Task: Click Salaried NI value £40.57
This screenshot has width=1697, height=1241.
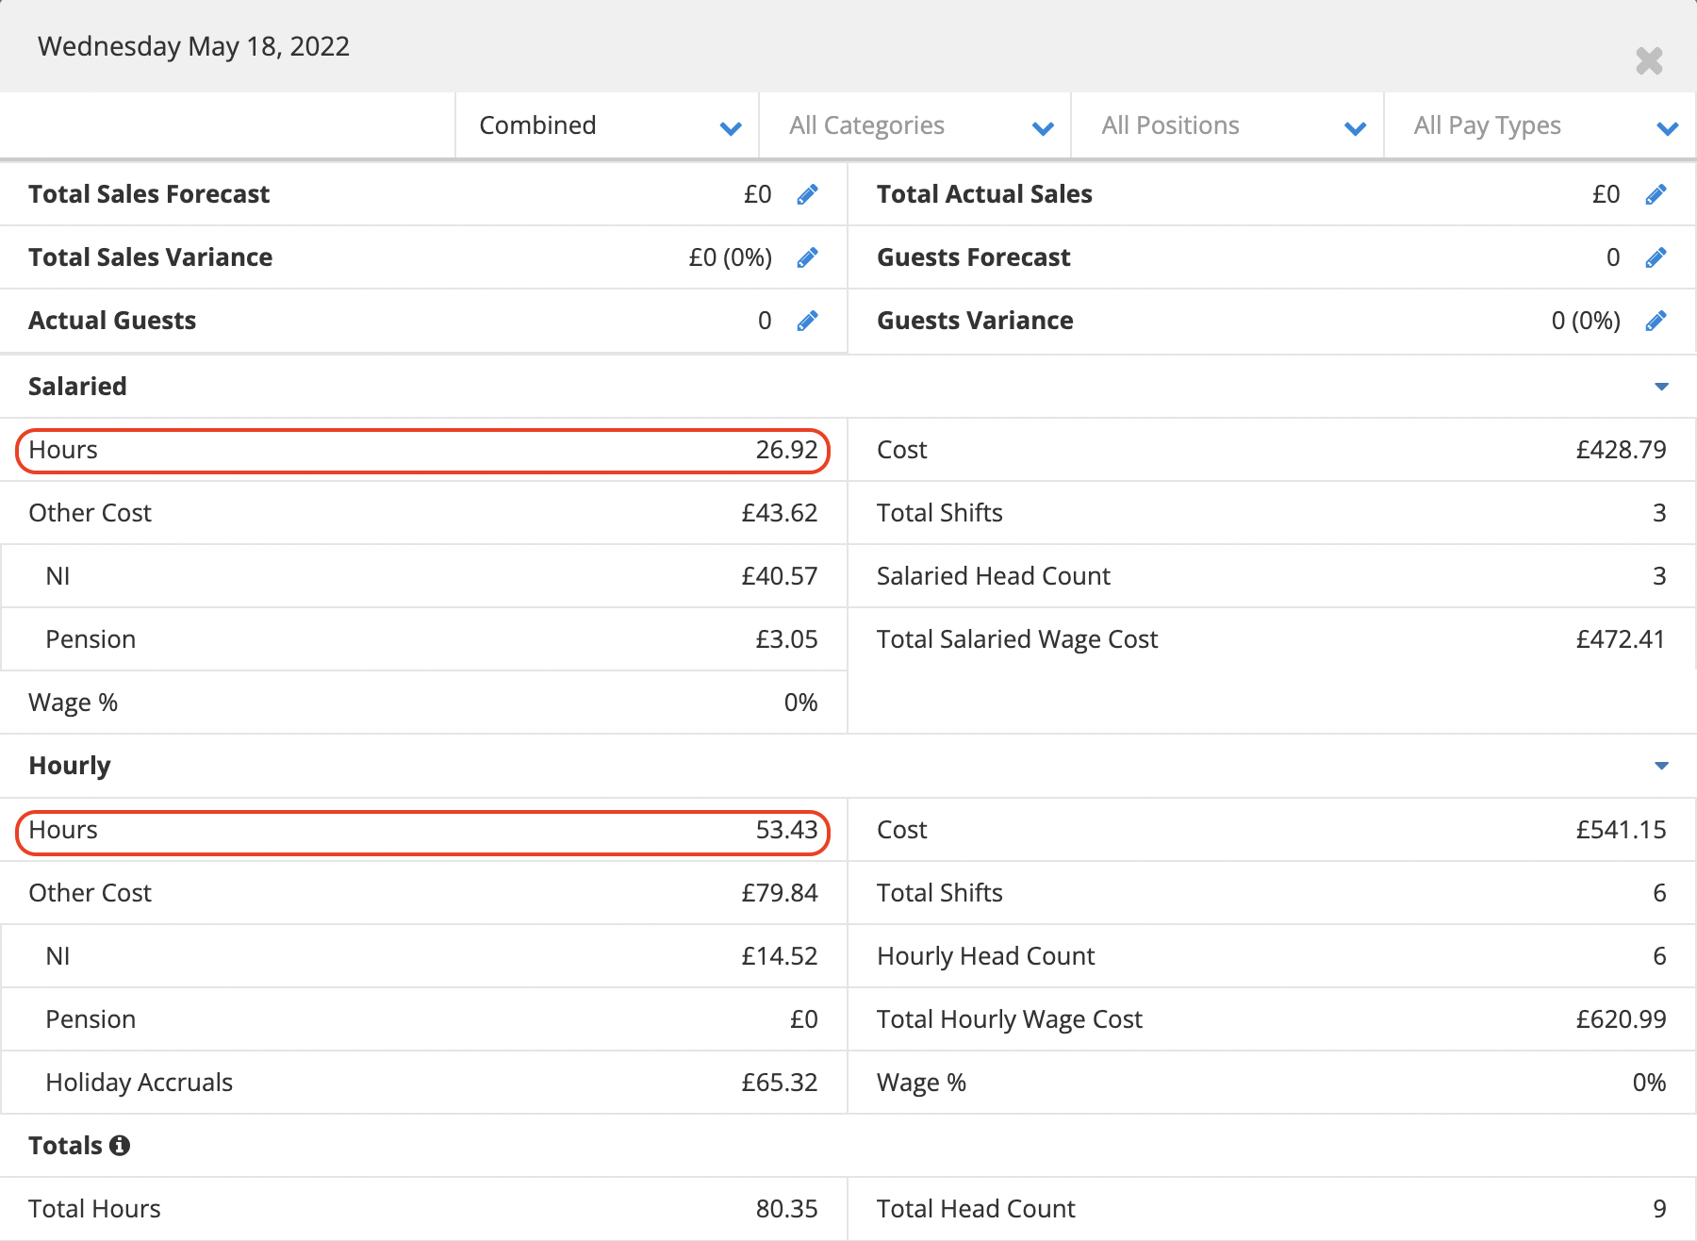Action: pyautogui.click(x=779, y=576)
